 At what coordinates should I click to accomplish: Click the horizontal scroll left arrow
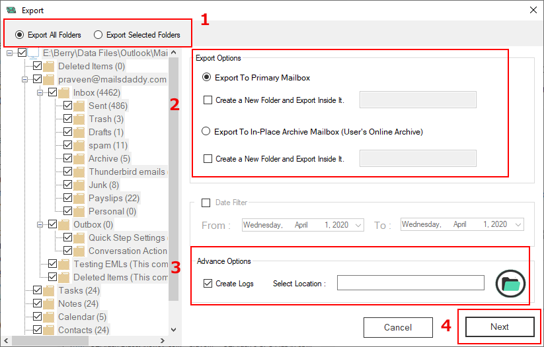point(6,340)
